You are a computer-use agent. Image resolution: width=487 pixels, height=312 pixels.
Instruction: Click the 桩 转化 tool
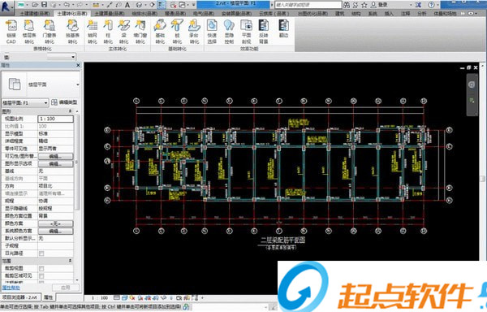coord(177,32)
